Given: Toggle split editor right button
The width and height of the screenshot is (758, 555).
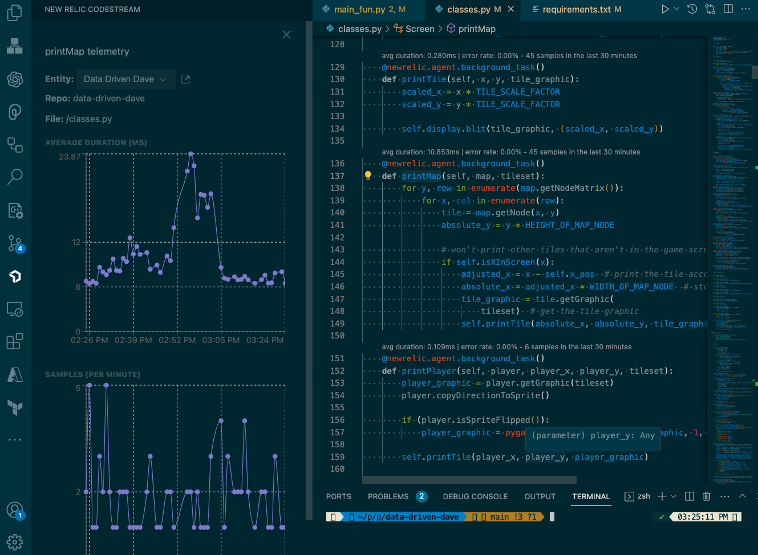Looking at the screenshot, I should pyautogui.click(x=728, y=9).
